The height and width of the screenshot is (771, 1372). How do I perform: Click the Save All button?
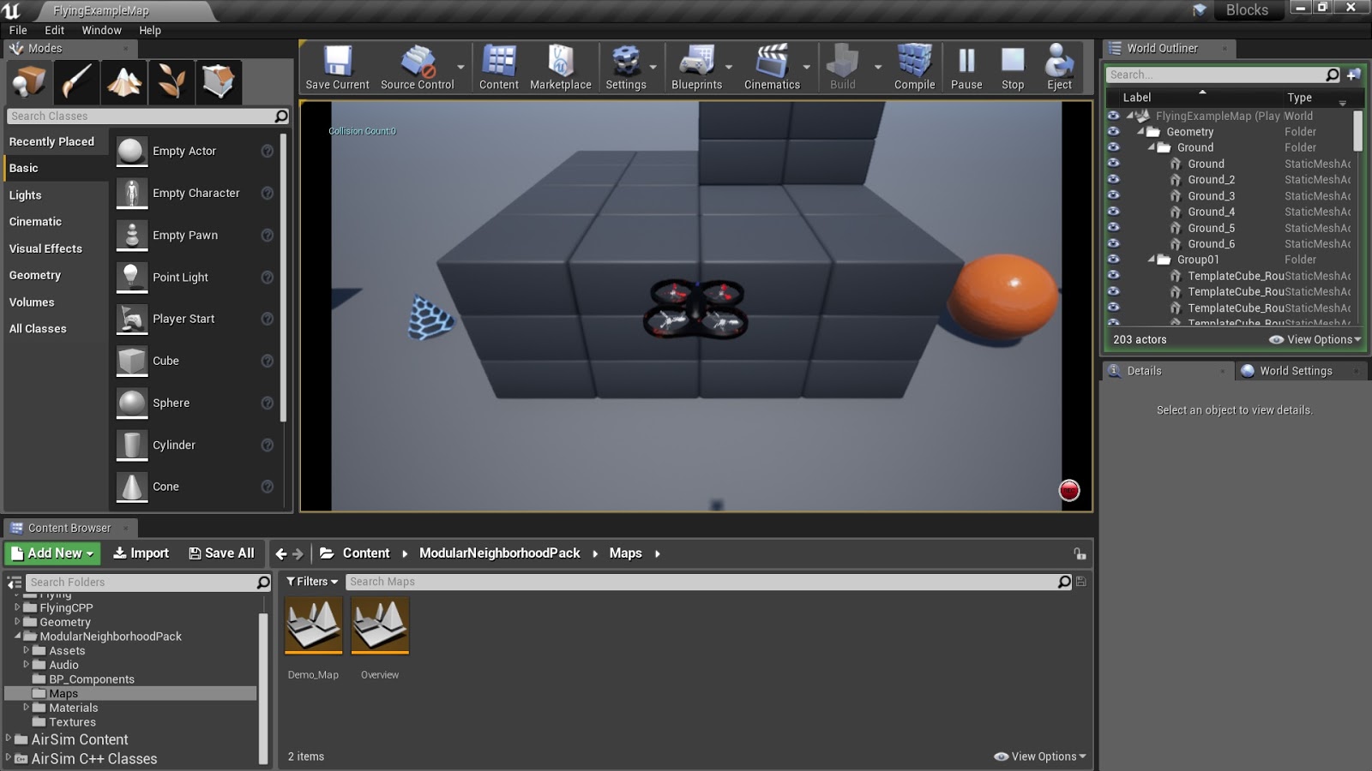tap(221, 553)
